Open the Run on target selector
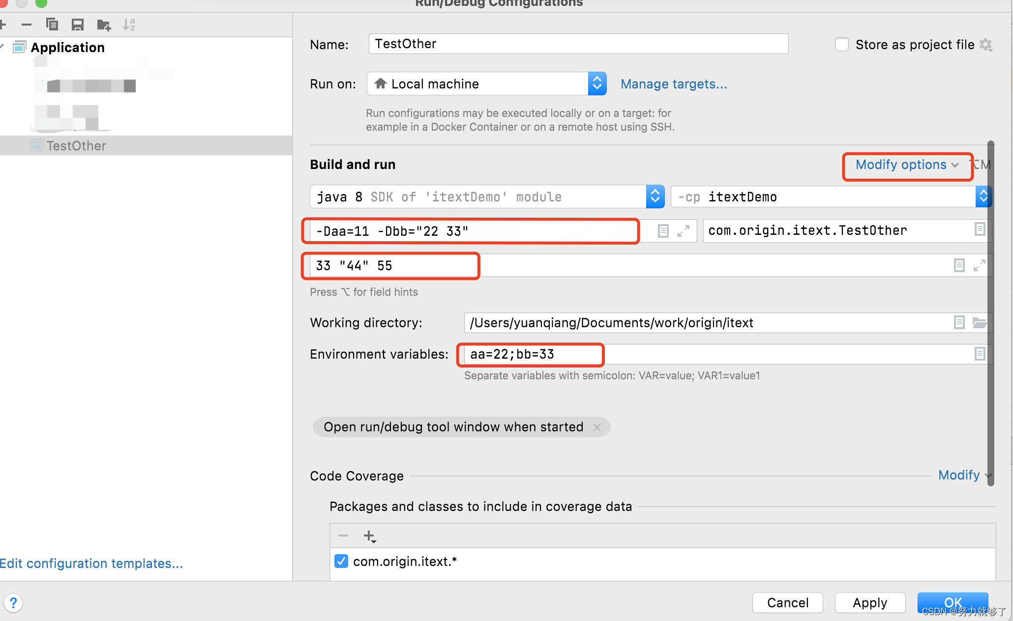 click(596, 84)
